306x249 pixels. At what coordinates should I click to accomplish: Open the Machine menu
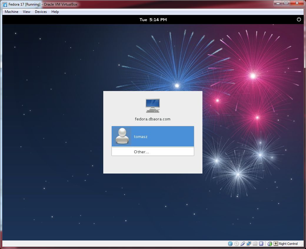pos(11,12)
